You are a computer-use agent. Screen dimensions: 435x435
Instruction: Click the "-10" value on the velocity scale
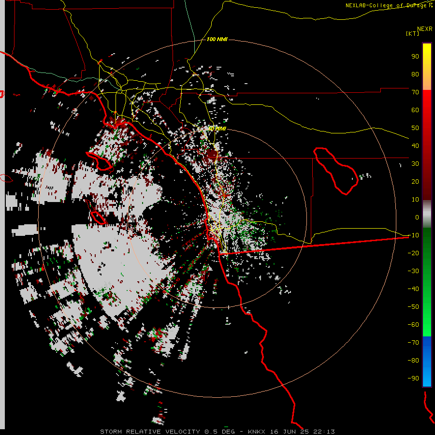[x=413, y=235]
